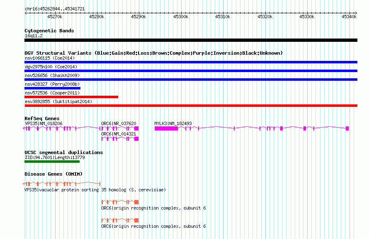Viewport: 369px width, 239px height.
Task: Select the 45280k ruler position label
Action: pyautogui.click(x=97, y=17)
